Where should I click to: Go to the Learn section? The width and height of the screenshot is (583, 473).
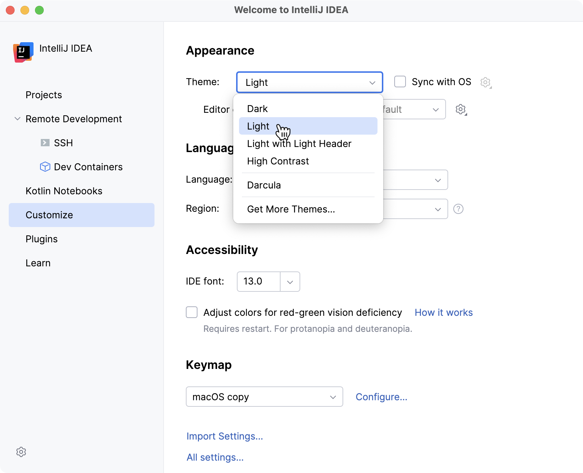(38, 263)
